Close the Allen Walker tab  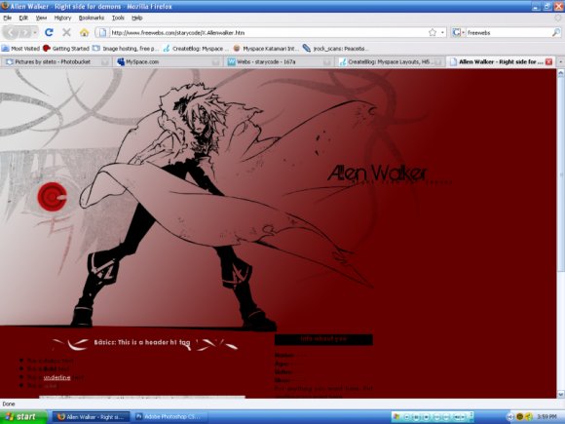pos(548,62)
